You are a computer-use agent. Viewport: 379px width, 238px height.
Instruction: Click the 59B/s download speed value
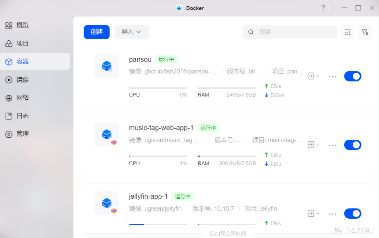(x=277, y=95)
